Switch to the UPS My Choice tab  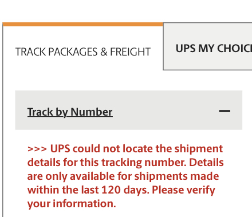[x=207, y=46]
